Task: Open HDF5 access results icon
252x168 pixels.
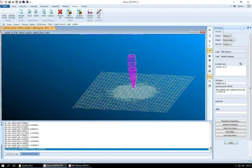Action: pyautogui.click(x=44, y=12)
